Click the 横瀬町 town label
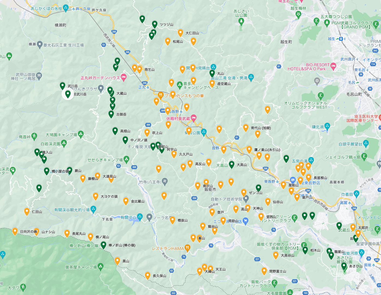 pos(60,25)
